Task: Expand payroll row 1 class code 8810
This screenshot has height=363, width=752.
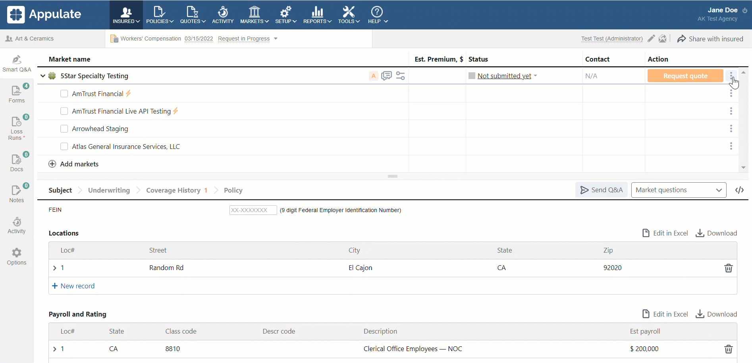Action: (55, 349)
